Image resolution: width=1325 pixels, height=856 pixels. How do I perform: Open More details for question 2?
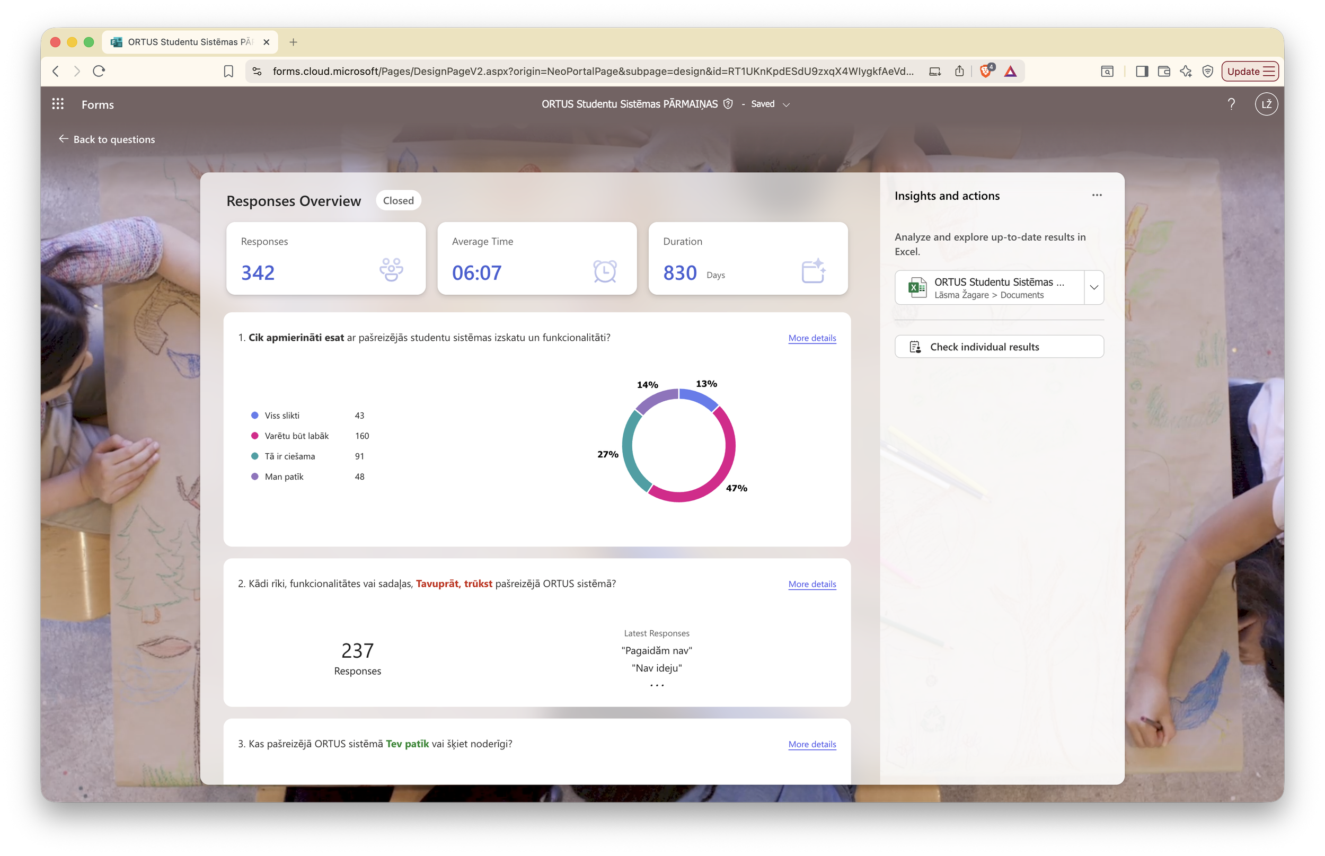[x=812, y=584]
